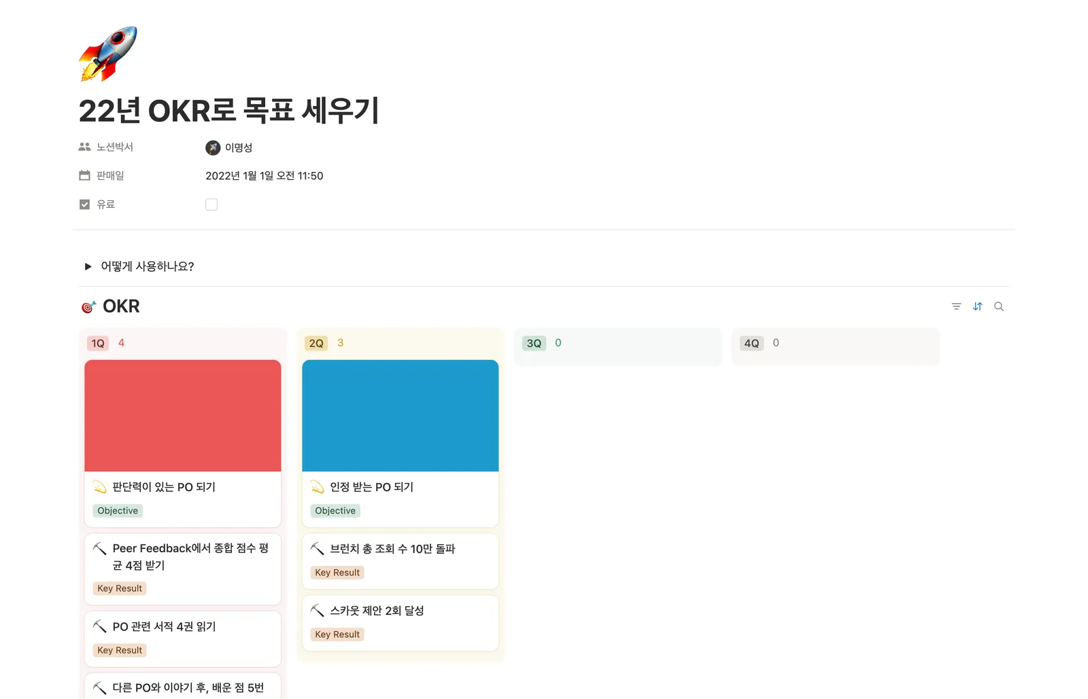Click the people icon beside 노션박서
1088x699 pixels.
[x=84, y=147]
